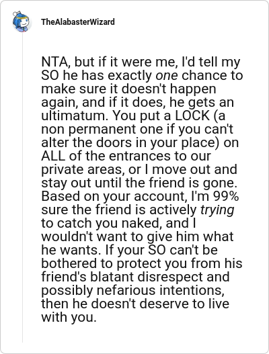Click the words "to catch you naked"
This screenshot has height=354, width=269.
103,223
